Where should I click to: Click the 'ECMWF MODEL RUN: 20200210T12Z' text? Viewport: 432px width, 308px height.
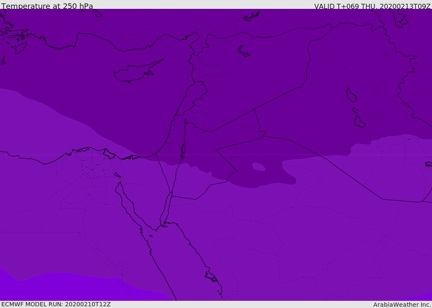pos(56,304)
